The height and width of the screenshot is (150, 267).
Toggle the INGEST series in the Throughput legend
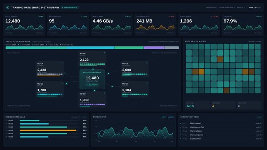click(x=163, y=117)
